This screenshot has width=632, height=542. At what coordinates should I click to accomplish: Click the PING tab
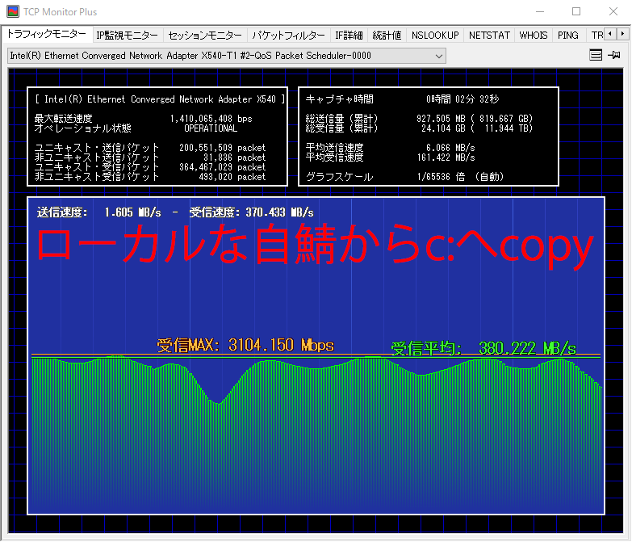pos(567,36)
